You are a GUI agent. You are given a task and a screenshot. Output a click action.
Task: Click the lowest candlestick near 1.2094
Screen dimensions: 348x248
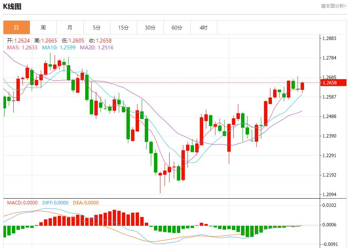pyautogui.click(x=160, y=180)
